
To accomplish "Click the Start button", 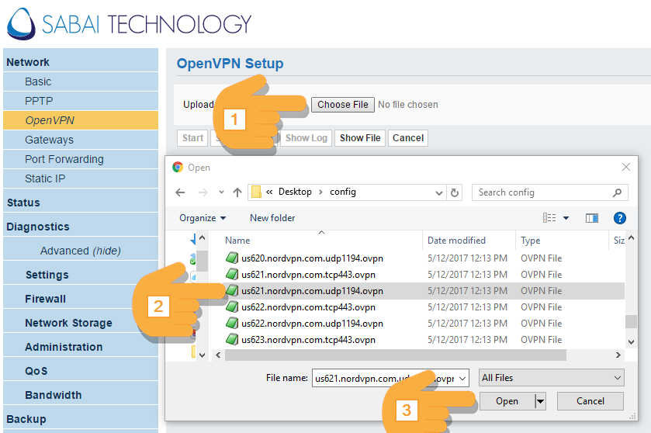I will click(192, 138).
